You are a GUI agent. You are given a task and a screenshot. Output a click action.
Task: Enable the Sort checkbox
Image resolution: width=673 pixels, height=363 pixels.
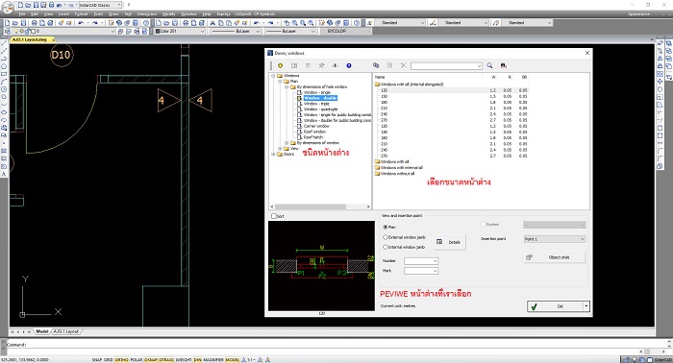click(x=274, y=216)
